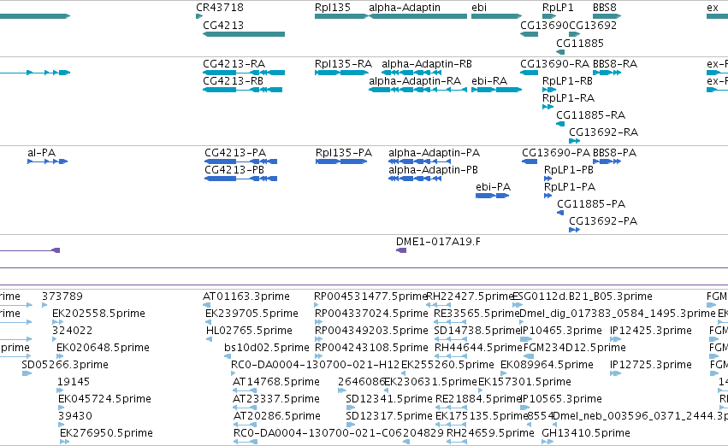
Task: Select the IP12425.3prime EST
Action: [615, 339]
